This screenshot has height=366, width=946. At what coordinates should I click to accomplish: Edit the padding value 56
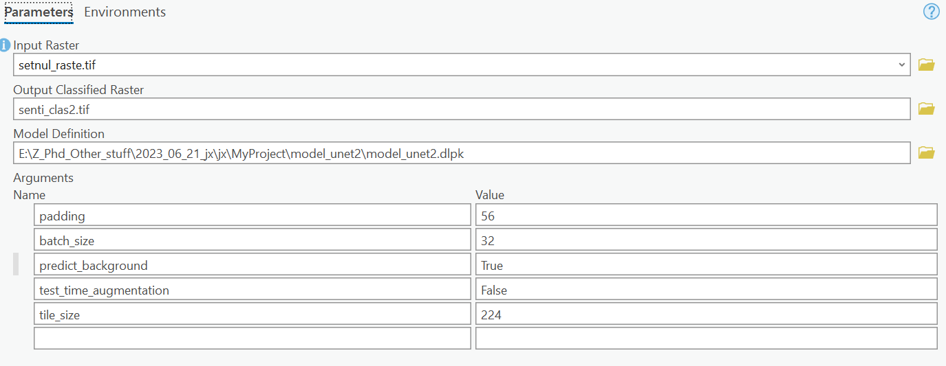coord(706,216)
